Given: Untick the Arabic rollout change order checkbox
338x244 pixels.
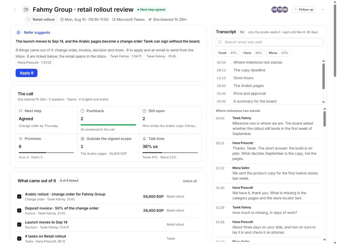Looking at the screenshot, I should 19,196.
